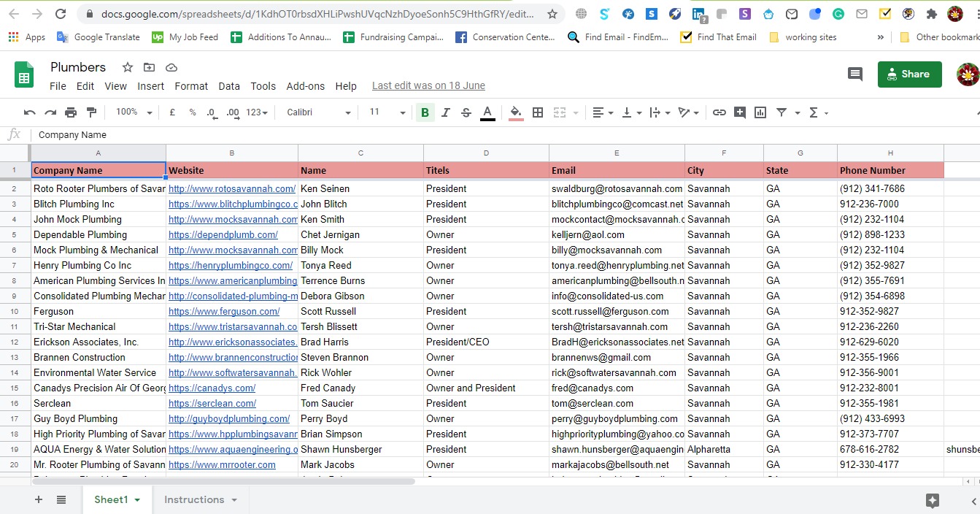The width and height of the screenshot is (980, 514).
Task: Add a new sheet with plus button
Action: tap(39, 500)
